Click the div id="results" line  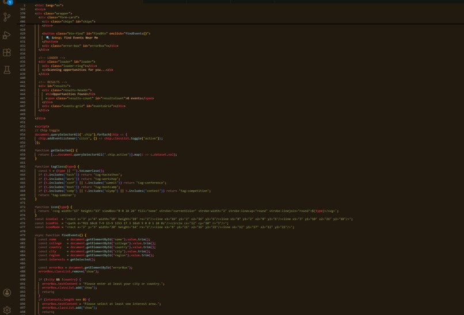[54, 86]
